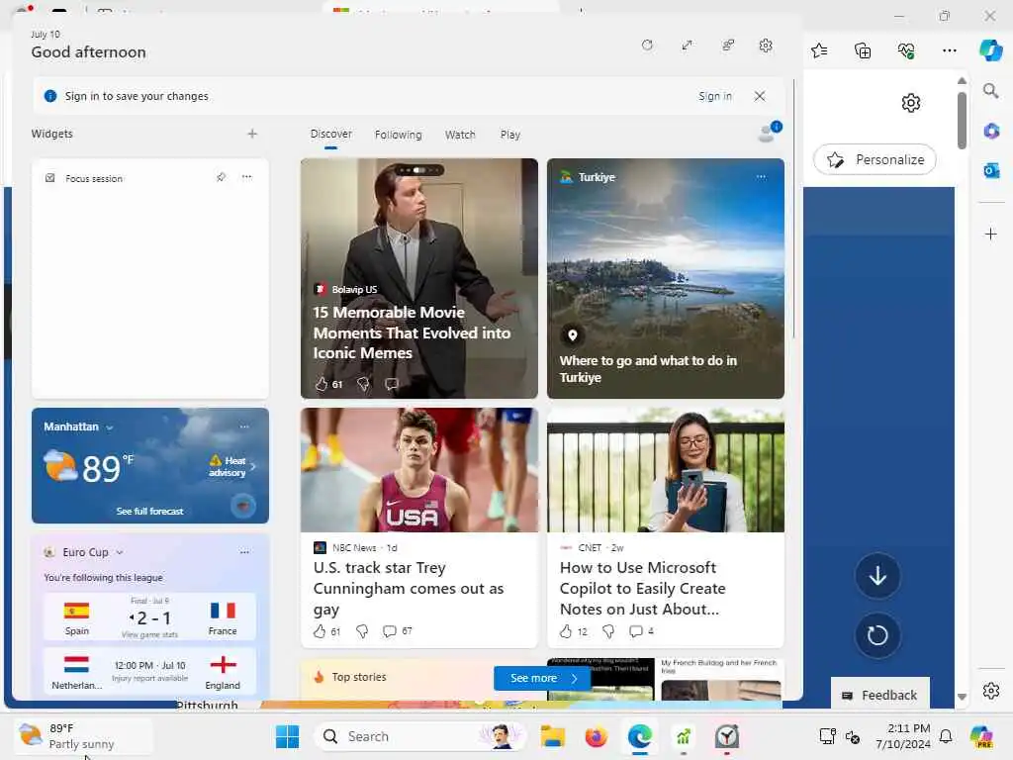Open Edge Settings and more menu
The height and width of the screenshot is (760, 1013).
(x=949, y=50)
